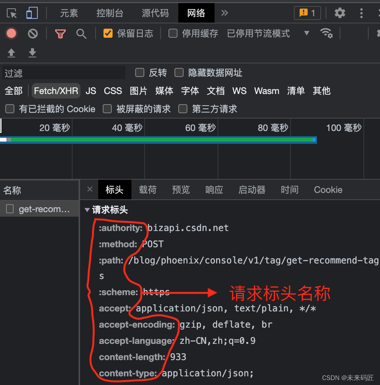380x385 pixels.
Task: Disable the 保留日志 checkbox
Action: point(108,33)
